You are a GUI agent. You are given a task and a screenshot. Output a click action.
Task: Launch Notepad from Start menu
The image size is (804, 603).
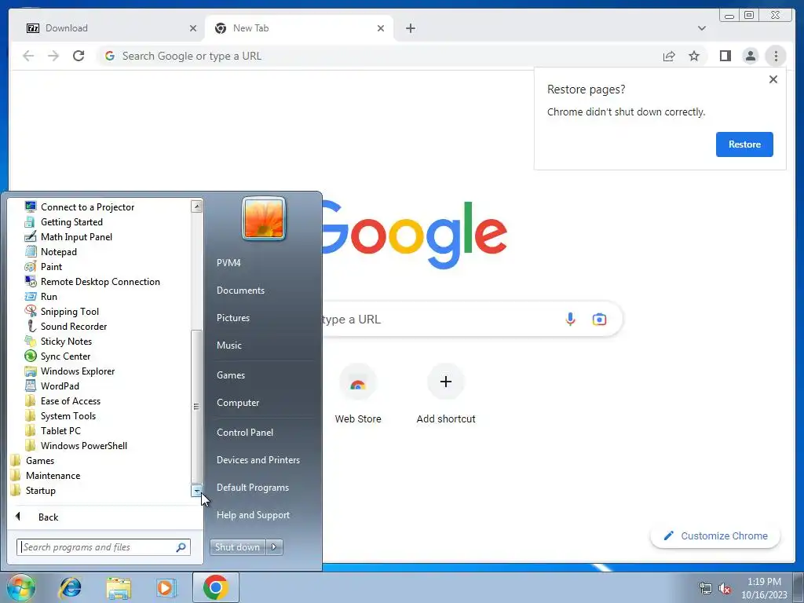click(x=51, y=252)
